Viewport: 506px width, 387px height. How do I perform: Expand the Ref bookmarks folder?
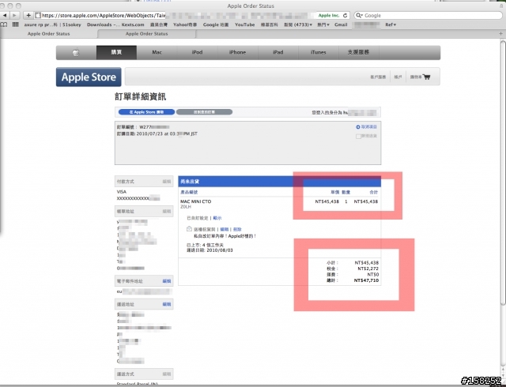pyautogui.click(x=391, y=24)
